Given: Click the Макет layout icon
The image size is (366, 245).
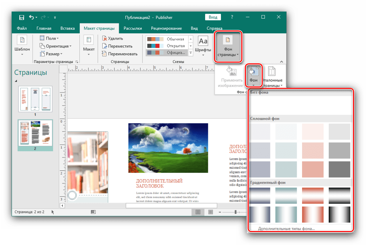Looking at the screenshot, I should (89, 45).
